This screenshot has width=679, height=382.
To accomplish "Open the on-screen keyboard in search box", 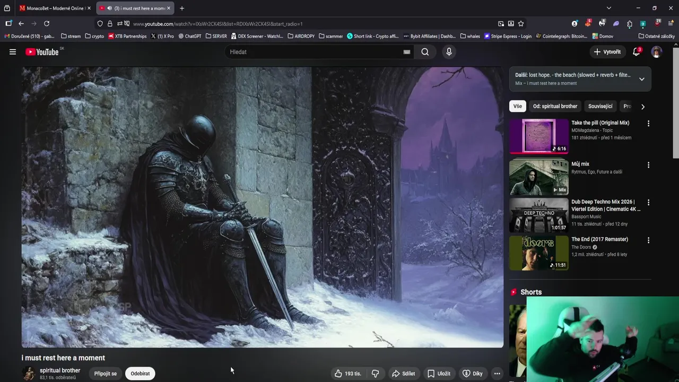I will (407, 52).
